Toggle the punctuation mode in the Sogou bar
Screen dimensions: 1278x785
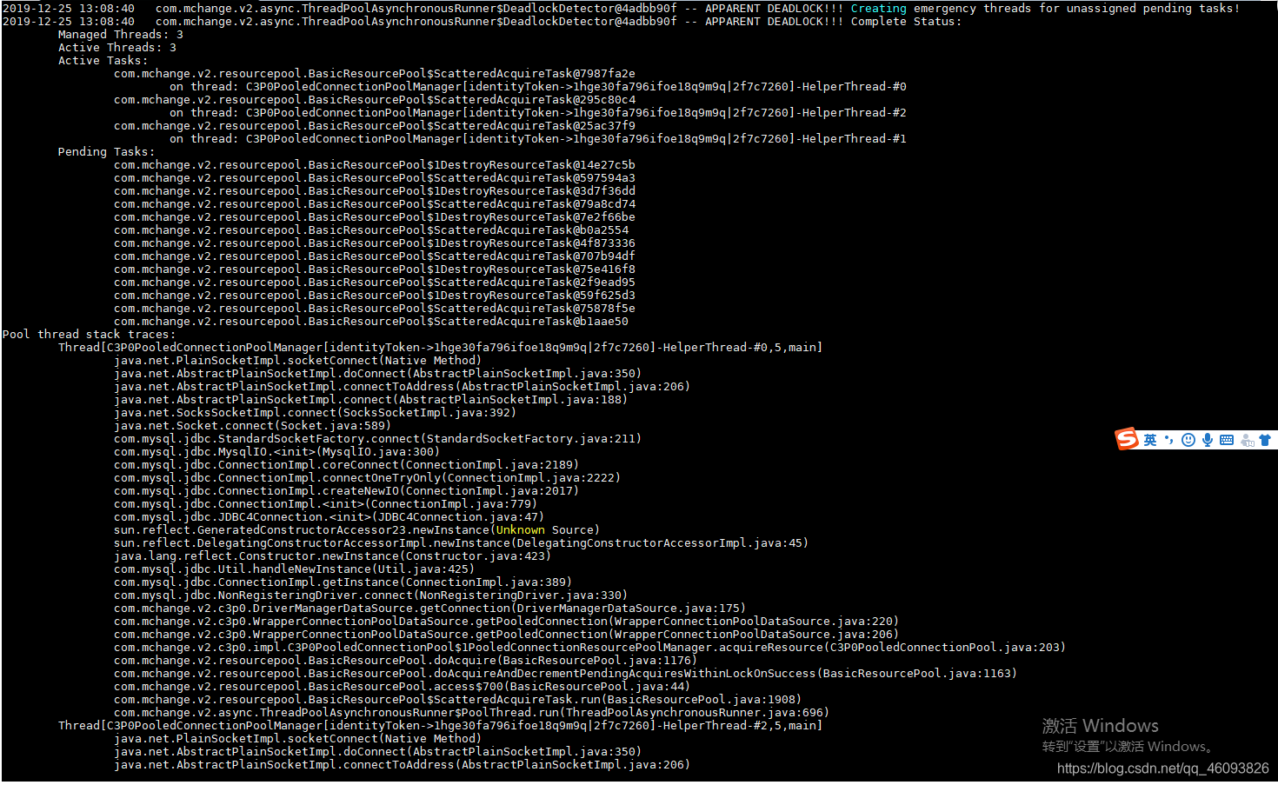(1169, 440)
